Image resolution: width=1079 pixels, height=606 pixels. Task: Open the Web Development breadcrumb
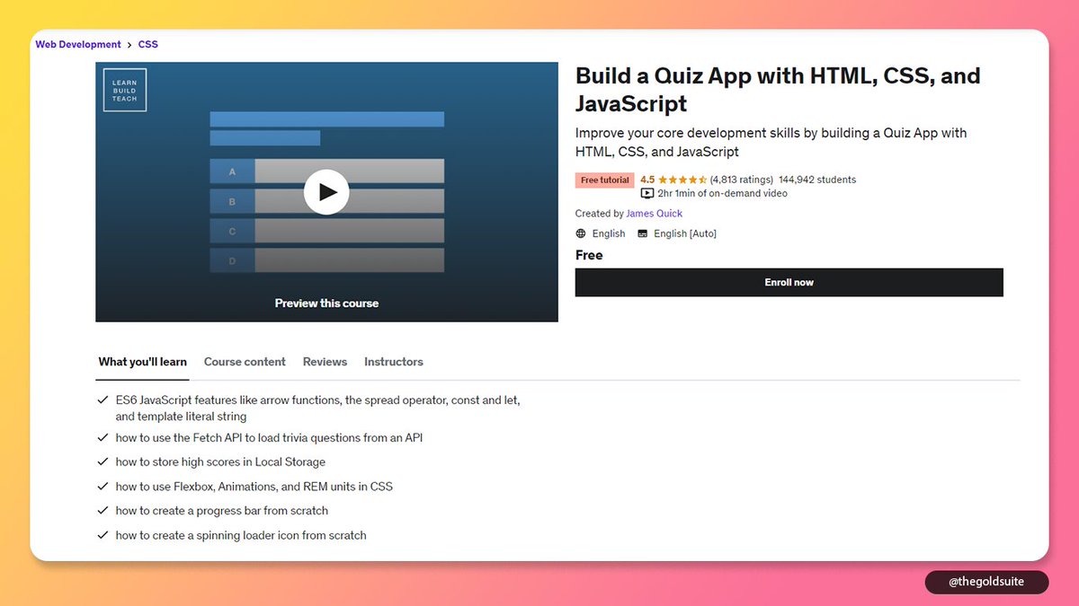tap(77, 43)
